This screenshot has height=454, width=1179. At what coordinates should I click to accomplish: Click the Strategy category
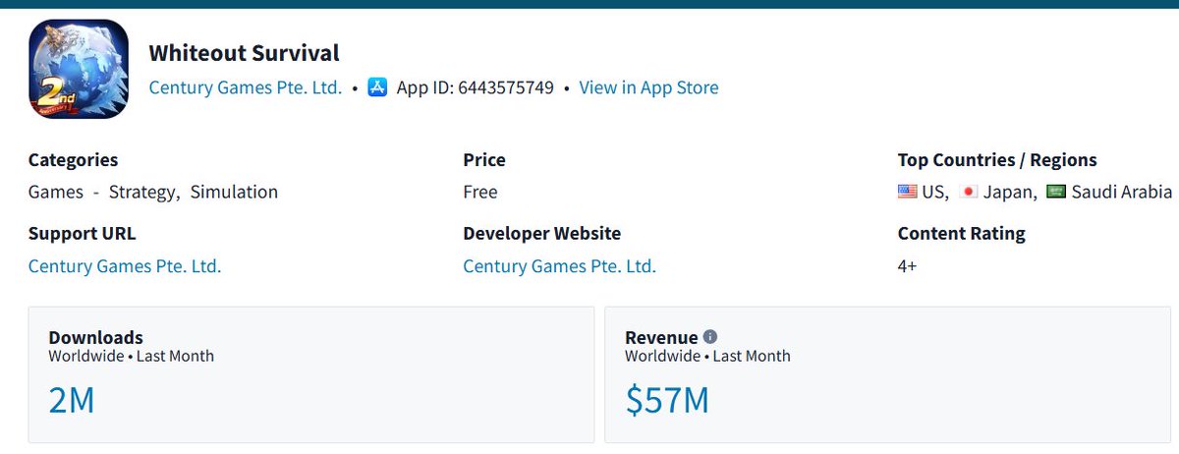(x=143, y=192)
